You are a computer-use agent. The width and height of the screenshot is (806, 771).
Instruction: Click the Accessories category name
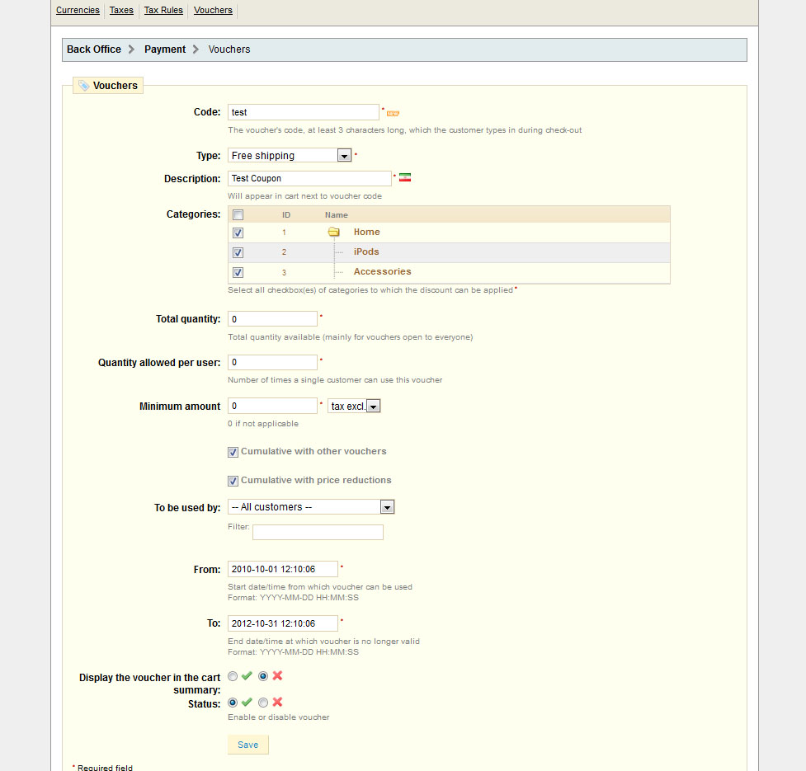[383, 272]
